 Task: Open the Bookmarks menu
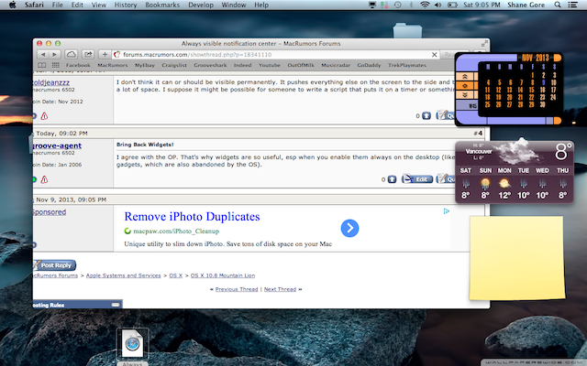(x=162, y=5)
